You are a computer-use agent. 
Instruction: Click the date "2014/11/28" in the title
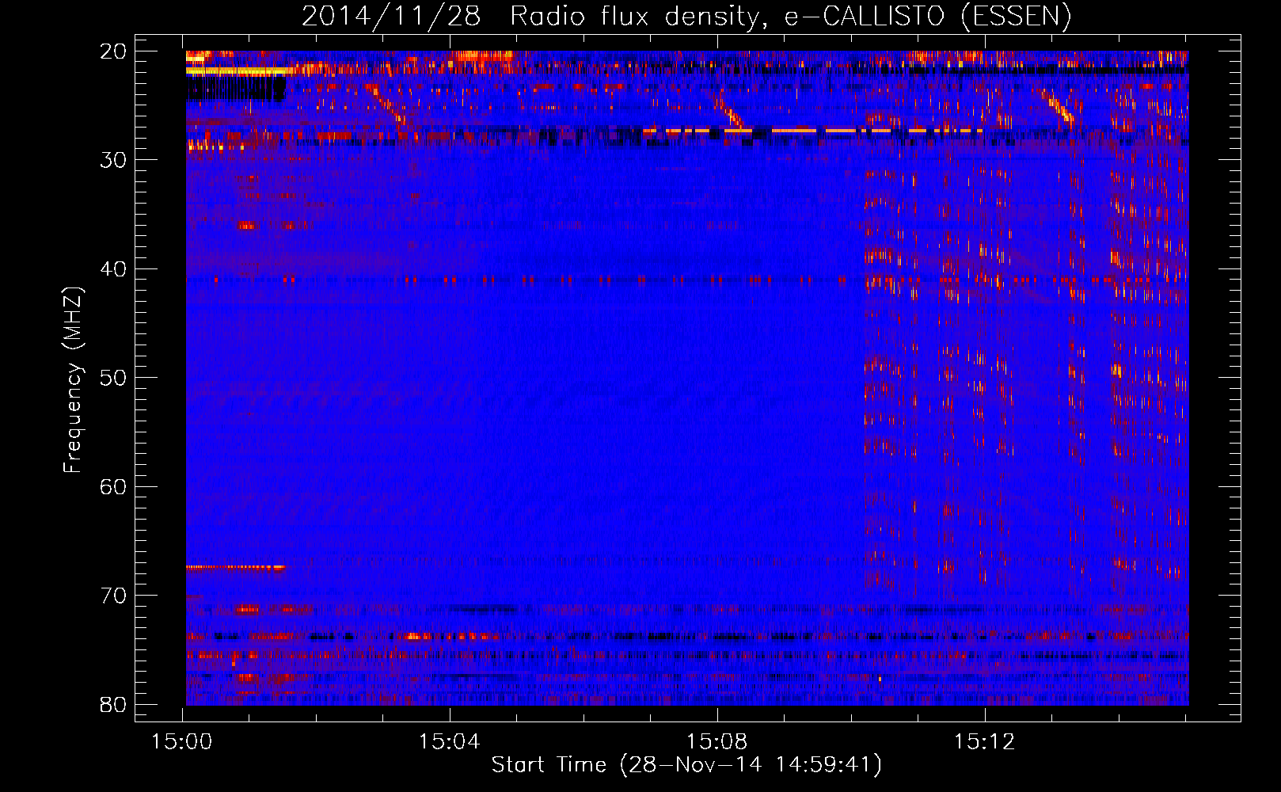click(x=391, y=17)
